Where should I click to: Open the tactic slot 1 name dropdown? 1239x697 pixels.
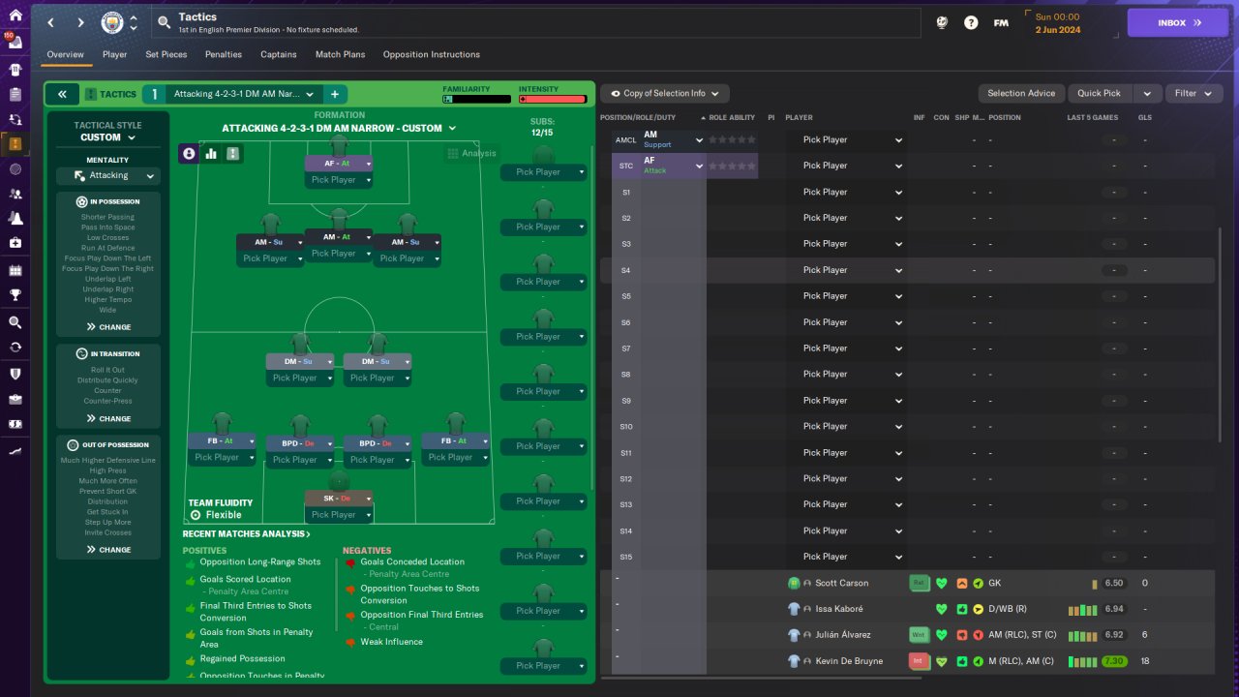tap(245, 94)
